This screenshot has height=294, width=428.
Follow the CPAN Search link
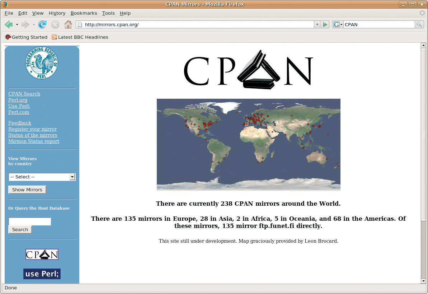(24, 94)
